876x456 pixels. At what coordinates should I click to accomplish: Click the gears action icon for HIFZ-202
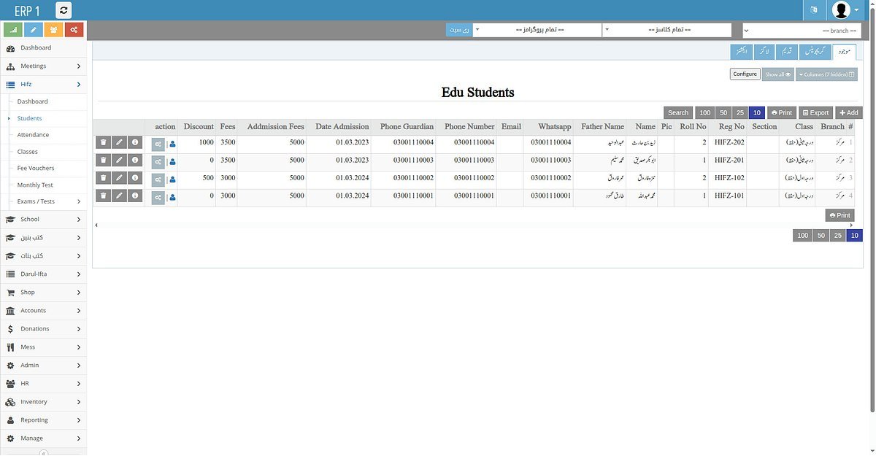(x=158, y=144)
